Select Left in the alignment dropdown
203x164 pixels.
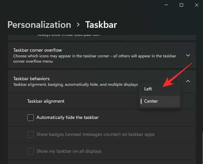click(160, 89)
